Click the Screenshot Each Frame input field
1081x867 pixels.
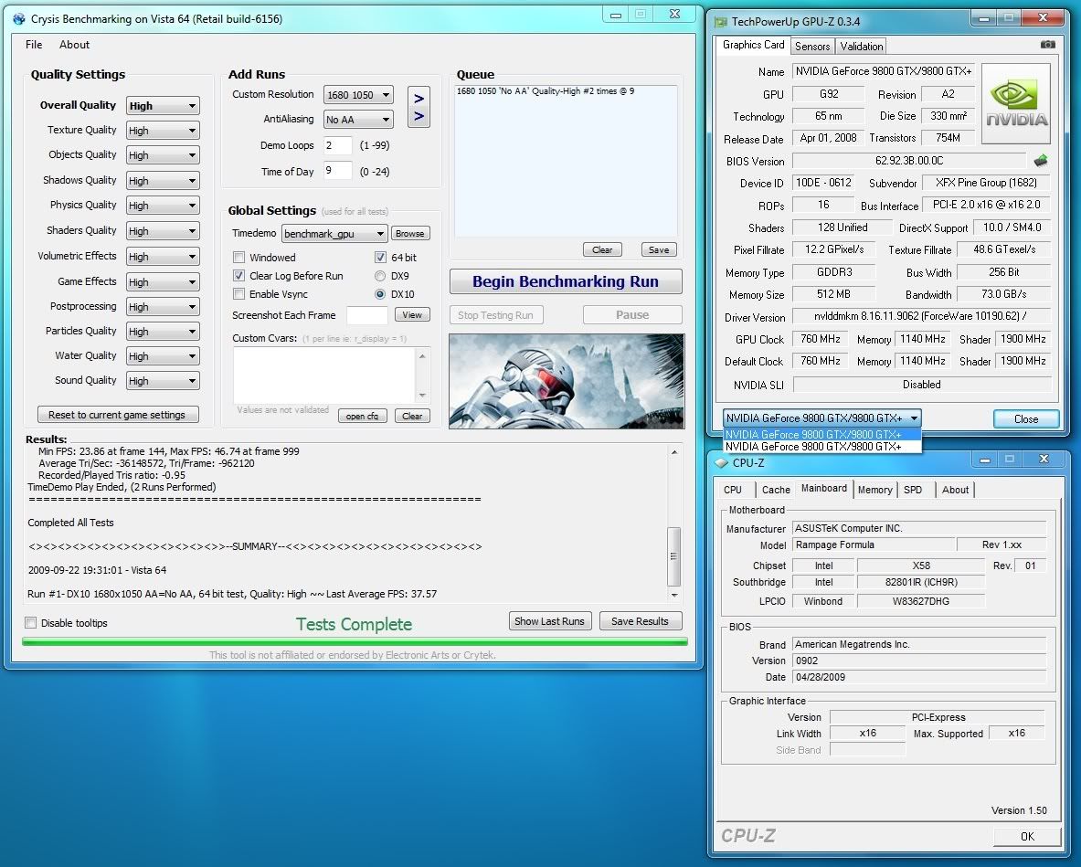click(x=366, y=315)
